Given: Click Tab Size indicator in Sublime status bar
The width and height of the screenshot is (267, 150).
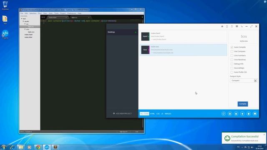Looking at the screenshot, I should pos(123,132).
